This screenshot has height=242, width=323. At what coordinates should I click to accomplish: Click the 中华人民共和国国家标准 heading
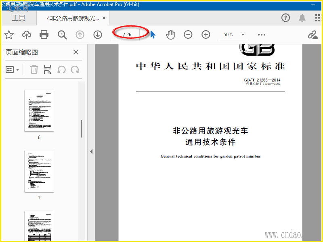(210, 66)
